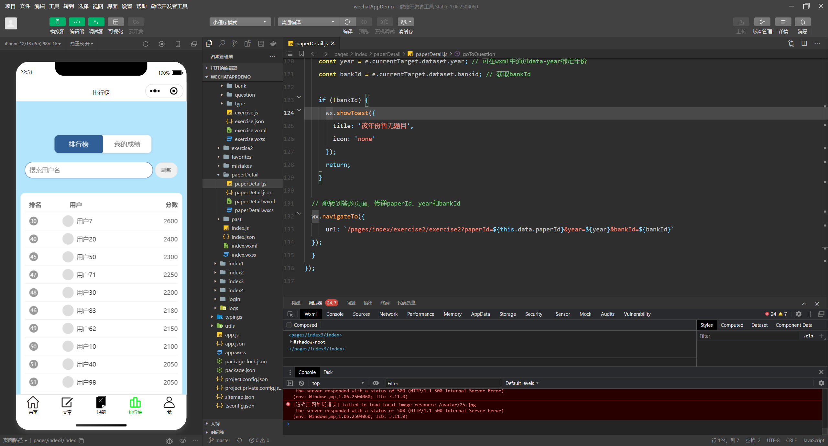This screenshot has height=446, width=828.
Task: Switch to 我的成绩 toggle in simulator
Action: (x=127, y=144)
